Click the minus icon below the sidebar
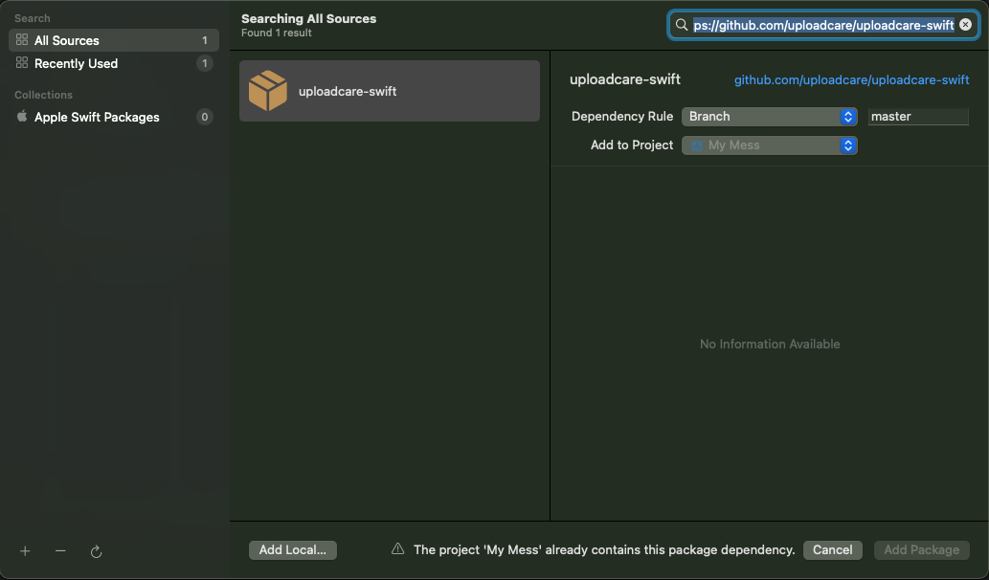The height and width of the screenshot is (580, 989). pyautogui.click(x=59, y=551)
